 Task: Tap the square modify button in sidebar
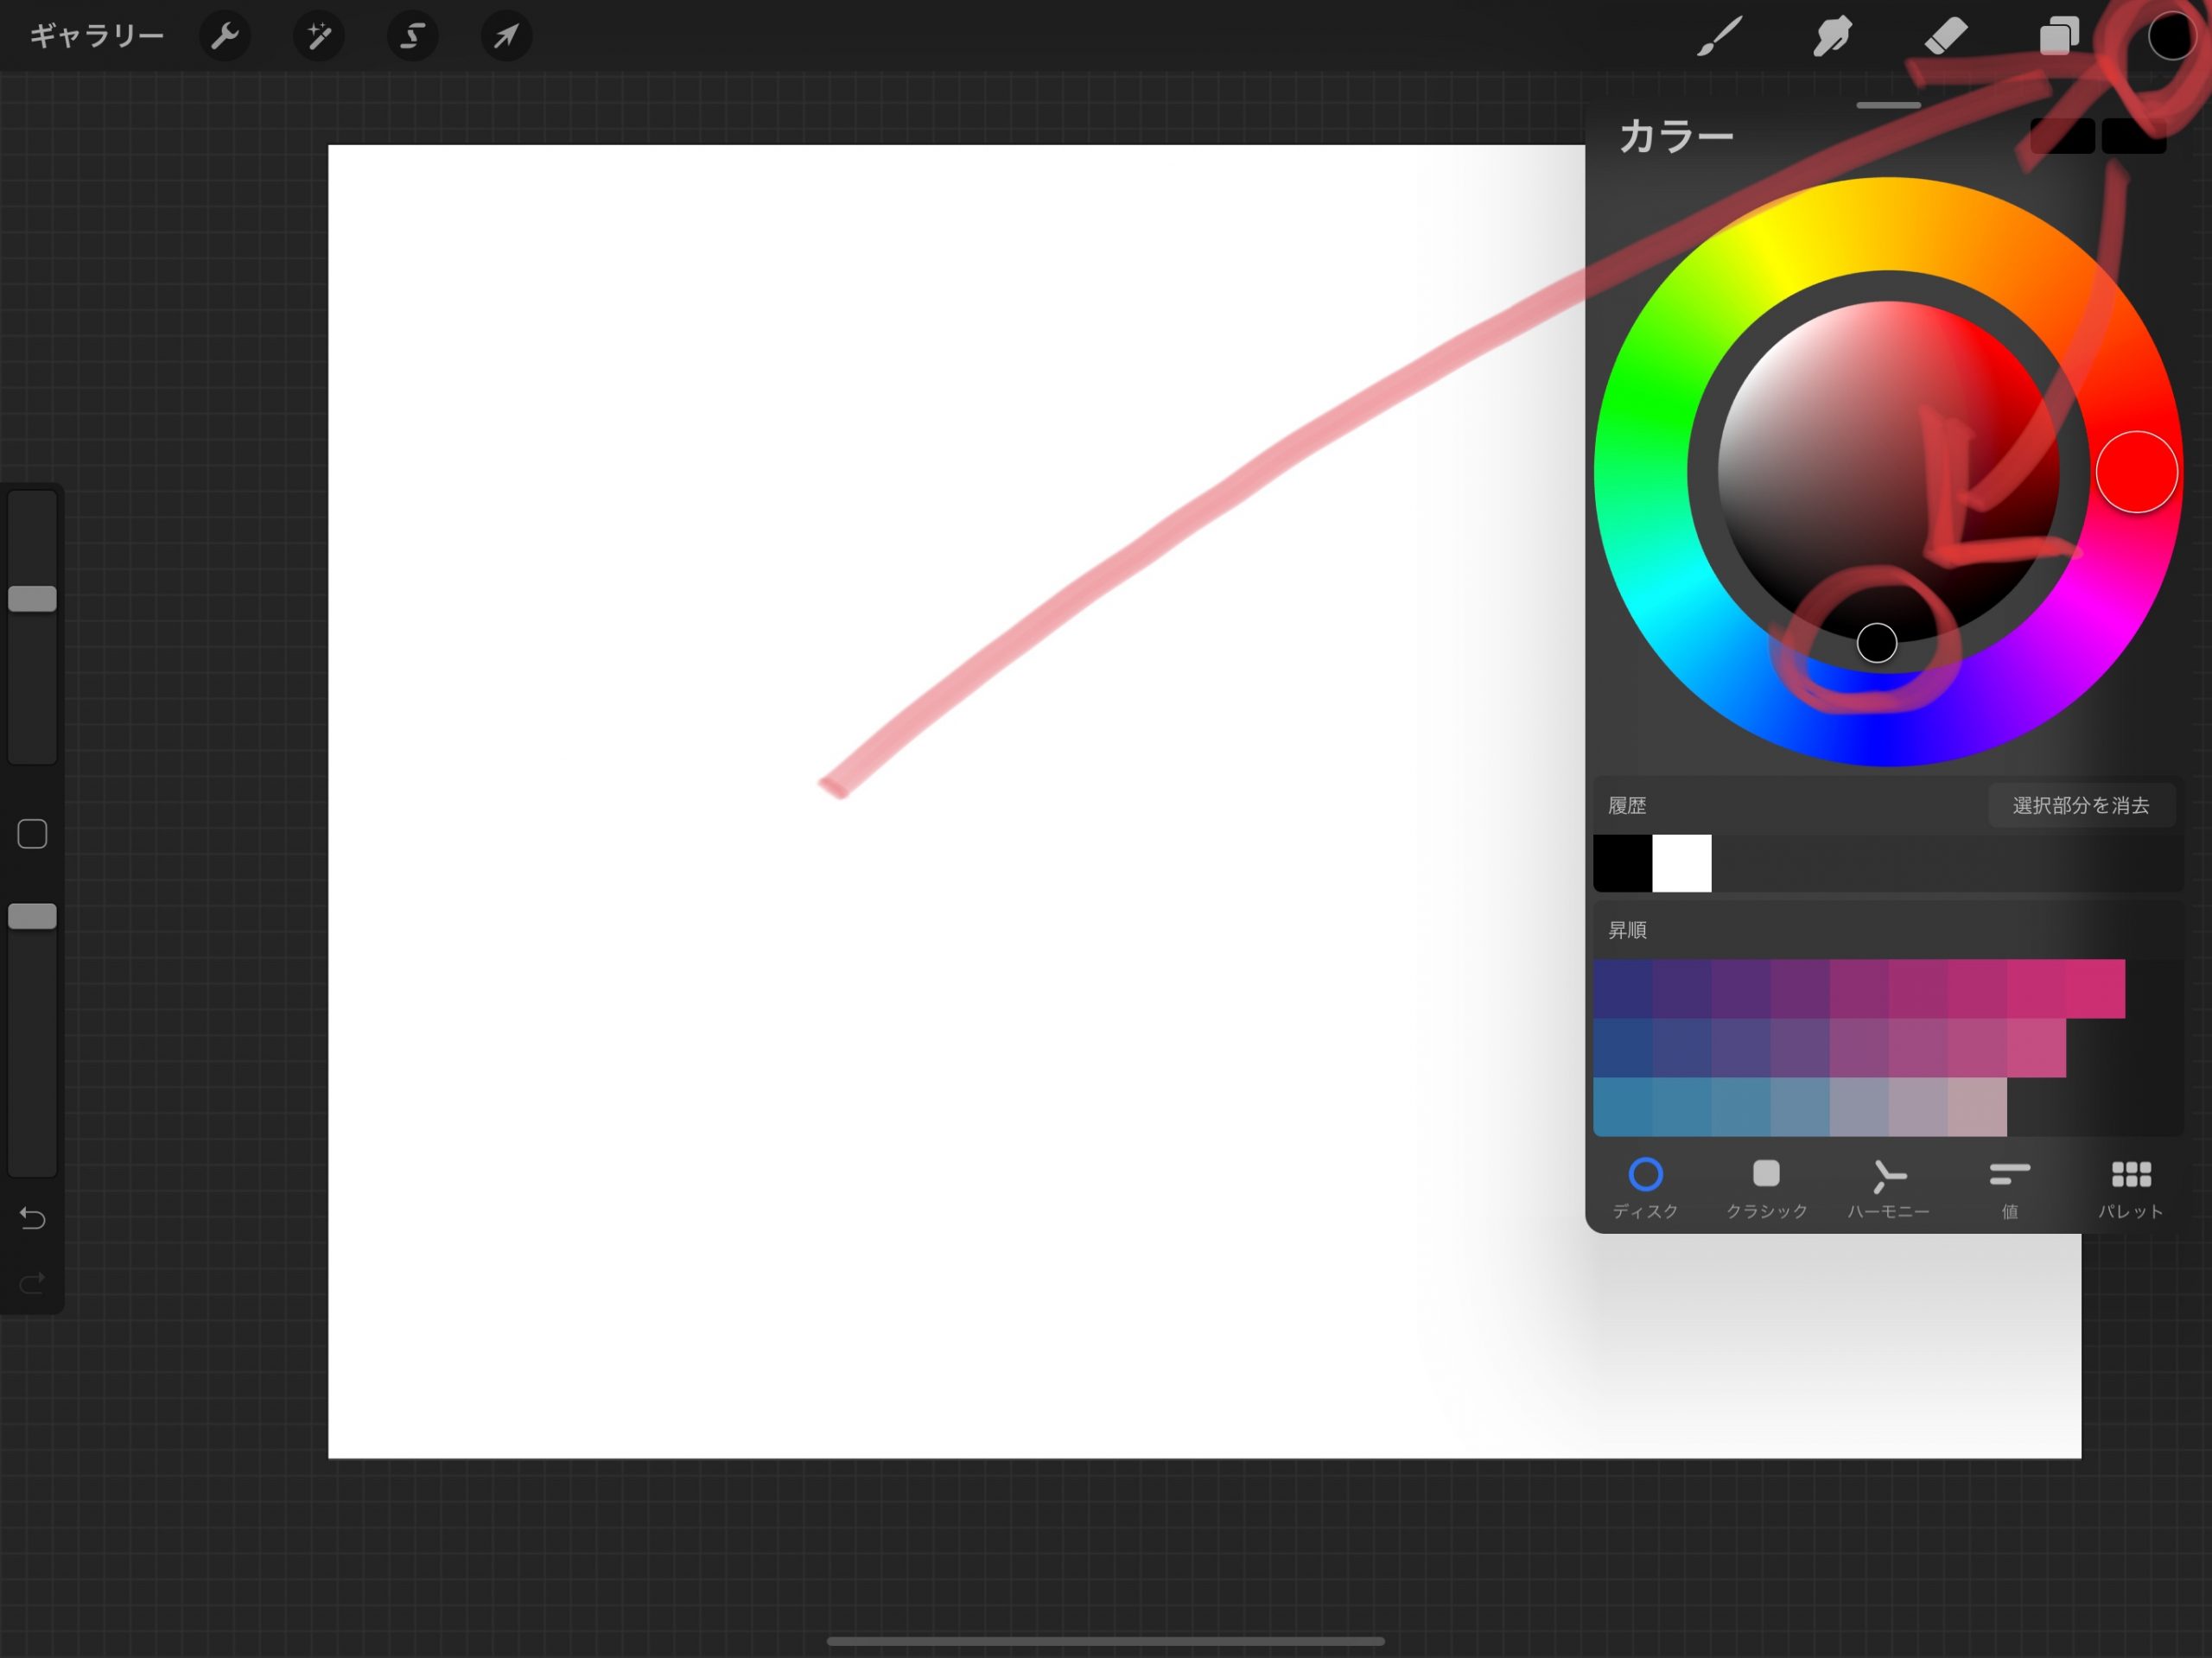32,833
